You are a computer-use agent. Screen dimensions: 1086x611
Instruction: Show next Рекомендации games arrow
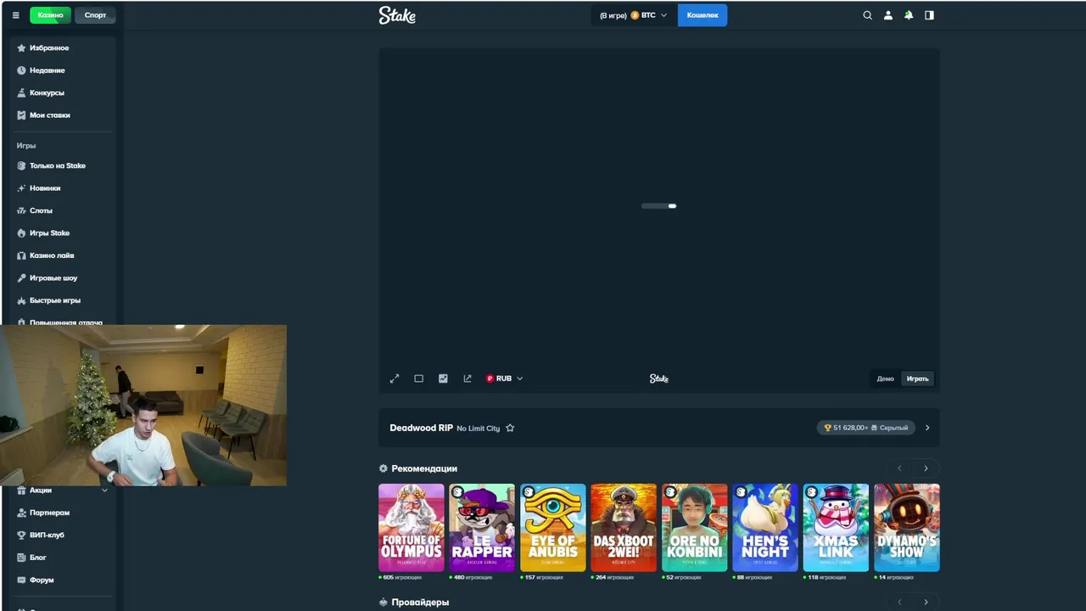click(926, 468)
